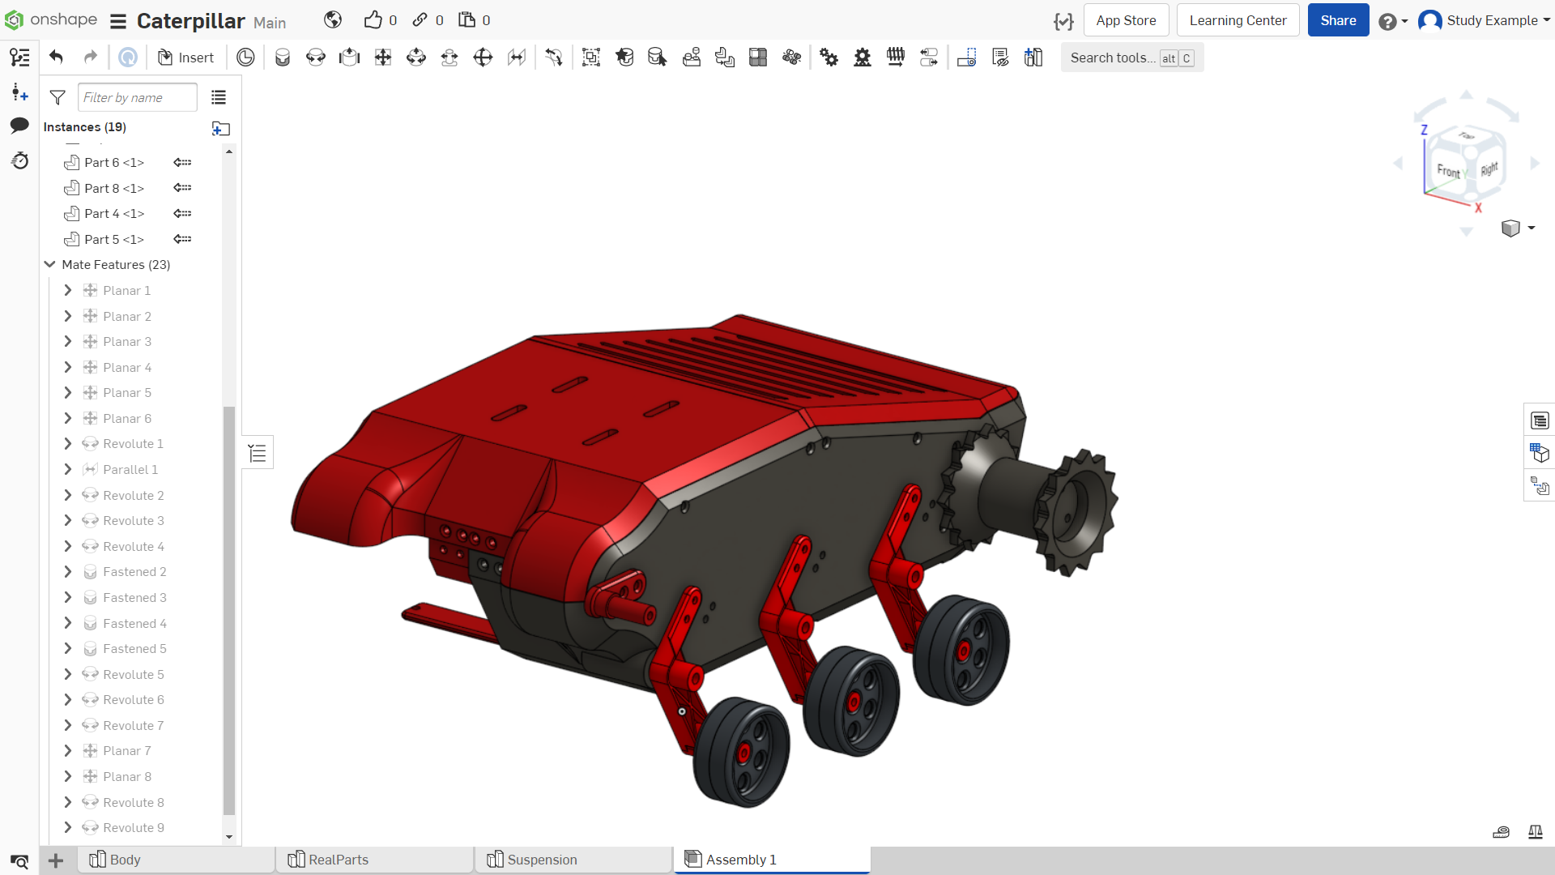Click the Filter by name field

click(138, 97)
